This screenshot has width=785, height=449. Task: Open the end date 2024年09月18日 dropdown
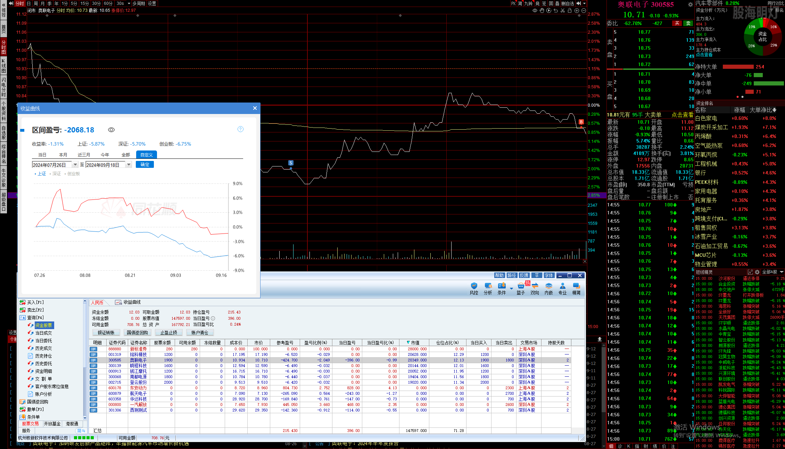129,165
